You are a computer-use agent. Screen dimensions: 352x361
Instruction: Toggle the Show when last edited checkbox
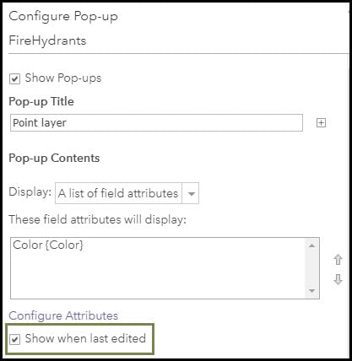[14, 339]
